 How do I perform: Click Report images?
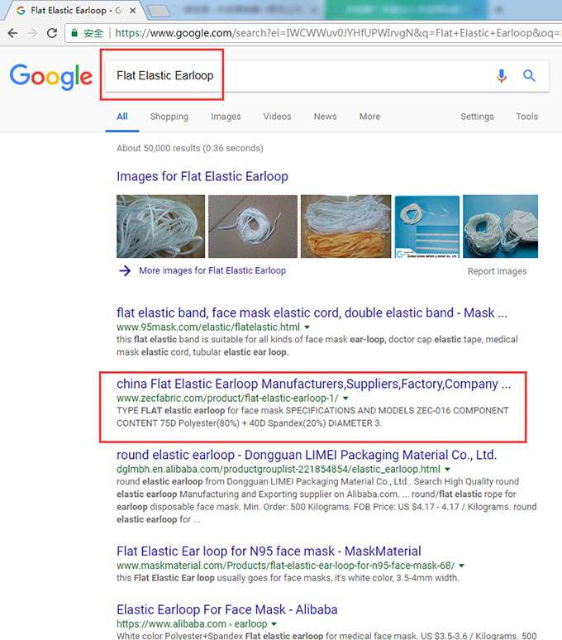click(x=497, y=271)
